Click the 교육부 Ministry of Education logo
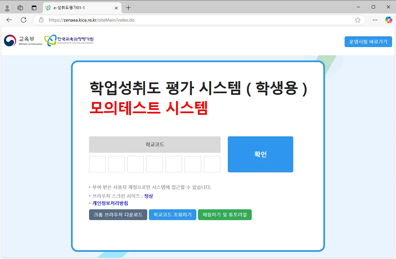396x259 pixels. coord(23,40)
